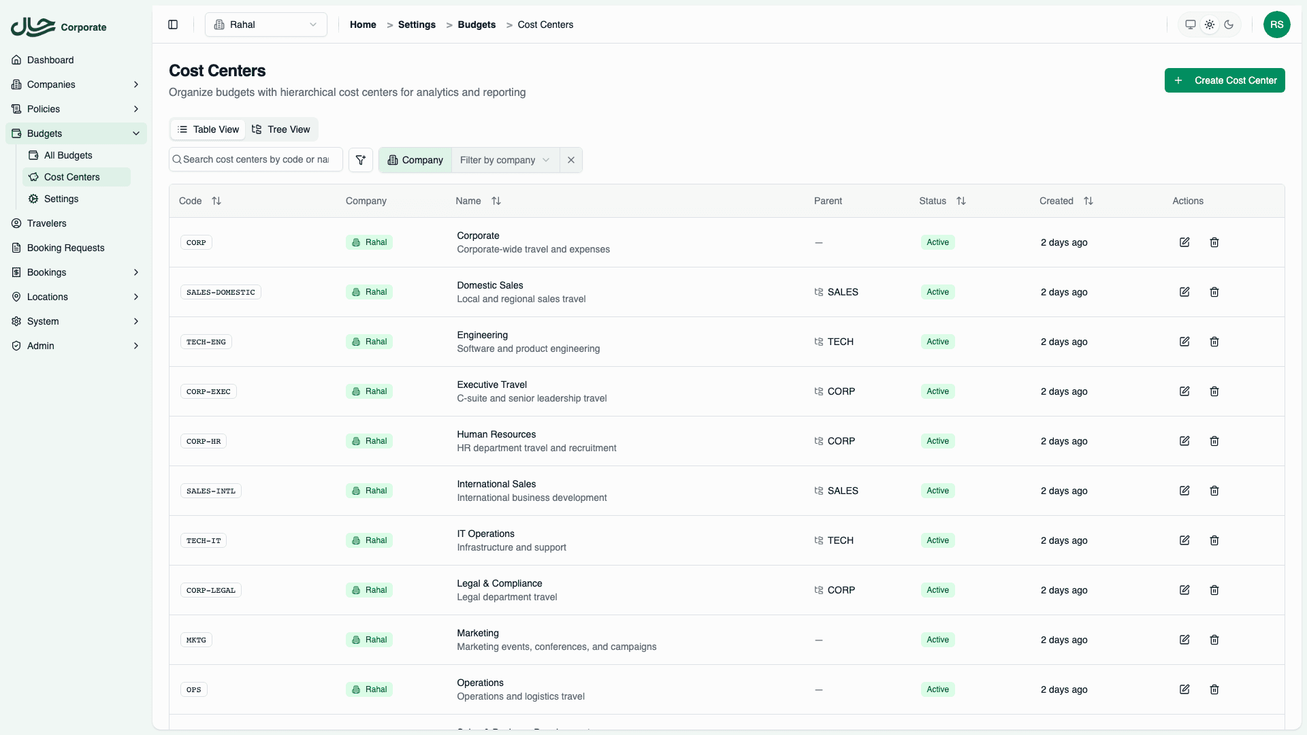The image size is (1307, 735).
Task: Switch to Tree View tab
Action: (x=281, y=129)
